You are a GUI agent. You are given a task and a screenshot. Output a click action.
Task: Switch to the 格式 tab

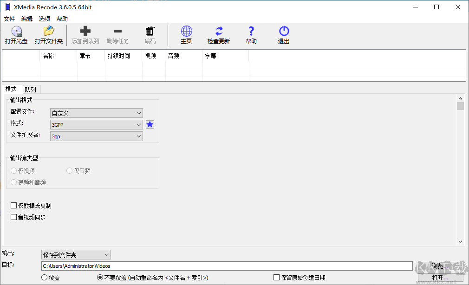click(11, 89)
